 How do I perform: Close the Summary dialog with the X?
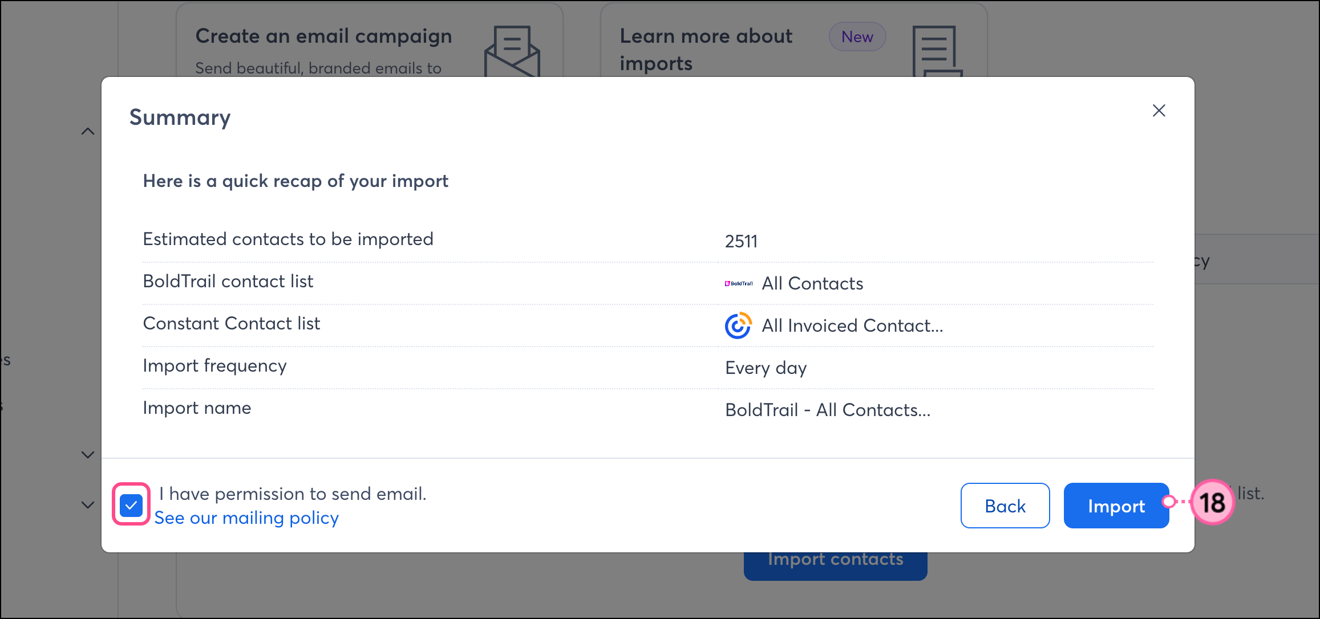click(x=1159, y=111)
